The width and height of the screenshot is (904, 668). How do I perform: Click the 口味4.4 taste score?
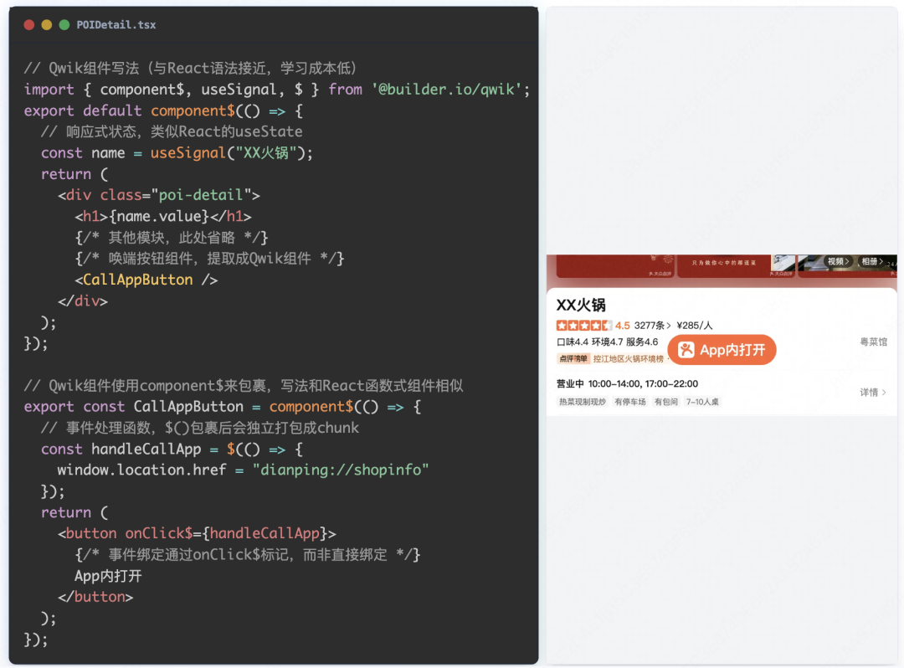click(573, 342)
